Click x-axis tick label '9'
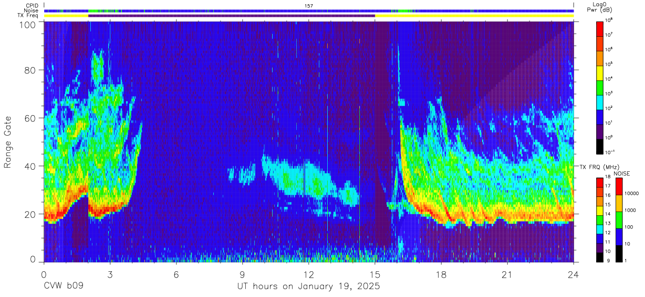Screen dimensions: 645x297 click(x=242, y=275)
